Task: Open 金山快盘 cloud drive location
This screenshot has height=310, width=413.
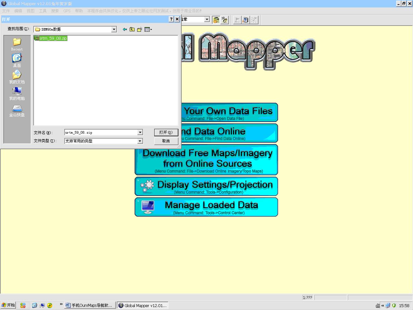Action: [17, 110]
